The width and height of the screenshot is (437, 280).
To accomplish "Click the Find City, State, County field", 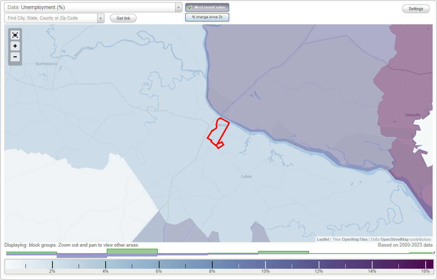I will click(x=51, y=18).
